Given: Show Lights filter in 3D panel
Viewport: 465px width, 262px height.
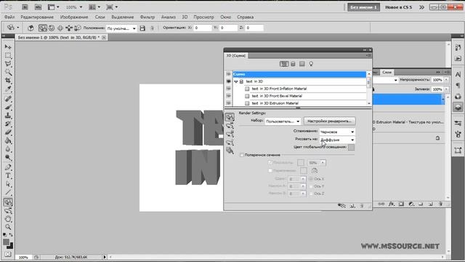Looking at the screenshot, I should point(311,64).
